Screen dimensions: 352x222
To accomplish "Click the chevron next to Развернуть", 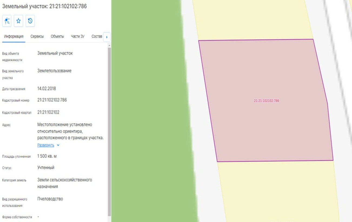I will (58, 145).
